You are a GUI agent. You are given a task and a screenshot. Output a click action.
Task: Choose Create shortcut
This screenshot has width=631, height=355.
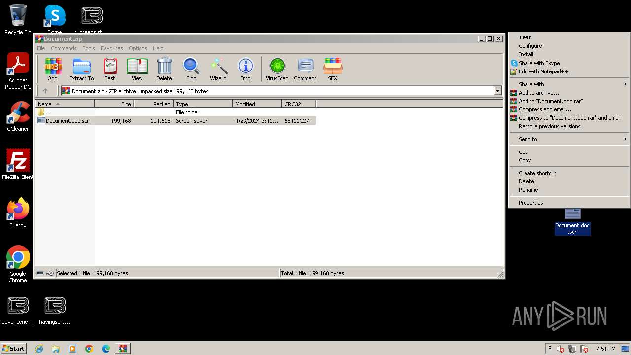point(569,173)
